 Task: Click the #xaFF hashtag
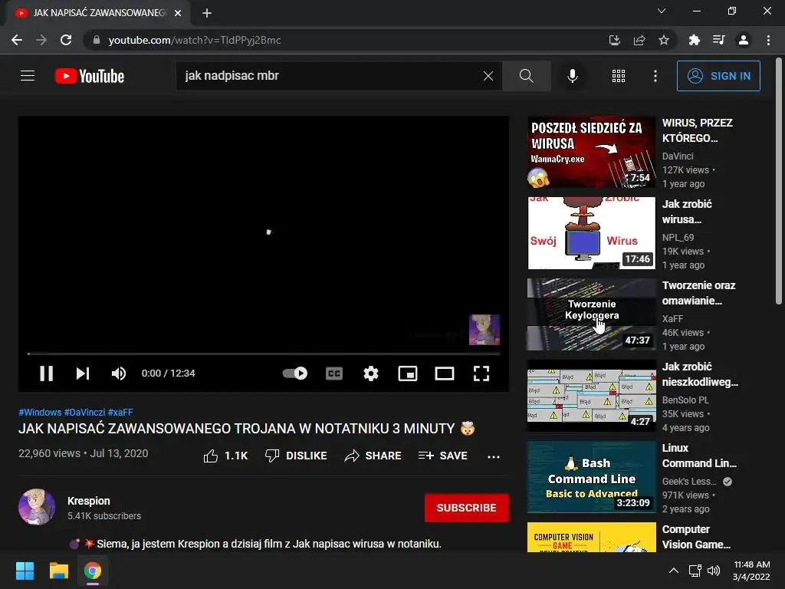(x=120, y=412)
